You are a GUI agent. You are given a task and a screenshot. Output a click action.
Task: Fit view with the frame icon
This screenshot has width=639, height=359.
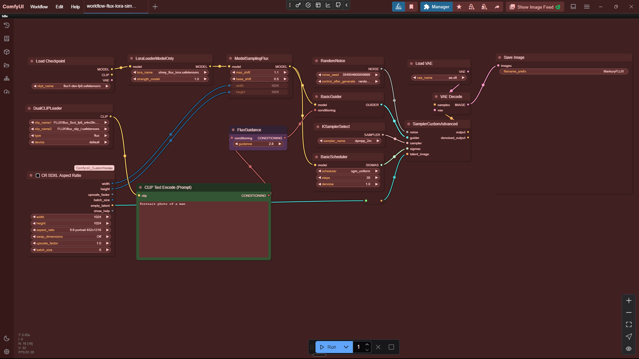coord(629,324)
